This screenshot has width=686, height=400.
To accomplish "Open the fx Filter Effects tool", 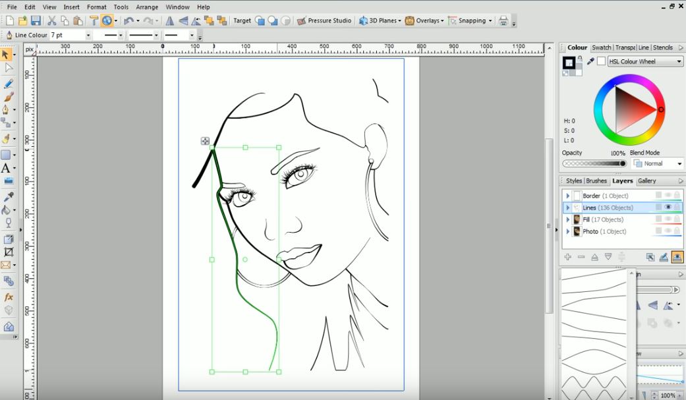I will pyautogui.click(x=9, y=297).
